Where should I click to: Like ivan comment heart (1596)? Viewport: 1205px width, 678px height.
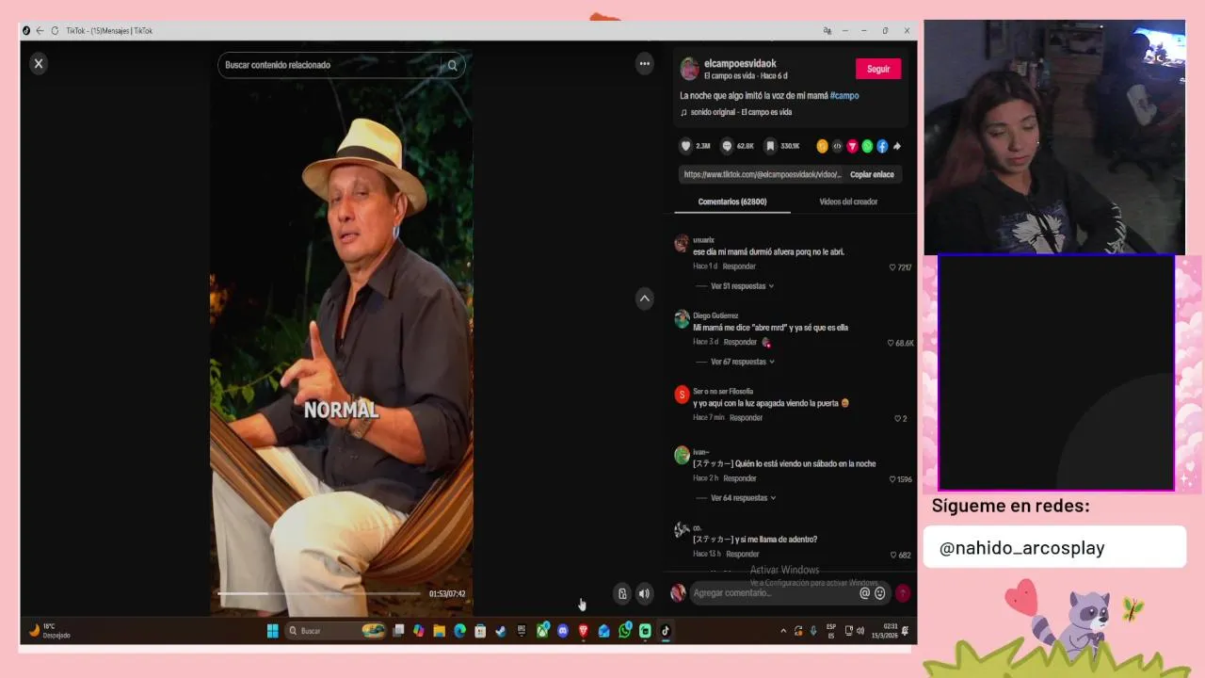[892, 479]
